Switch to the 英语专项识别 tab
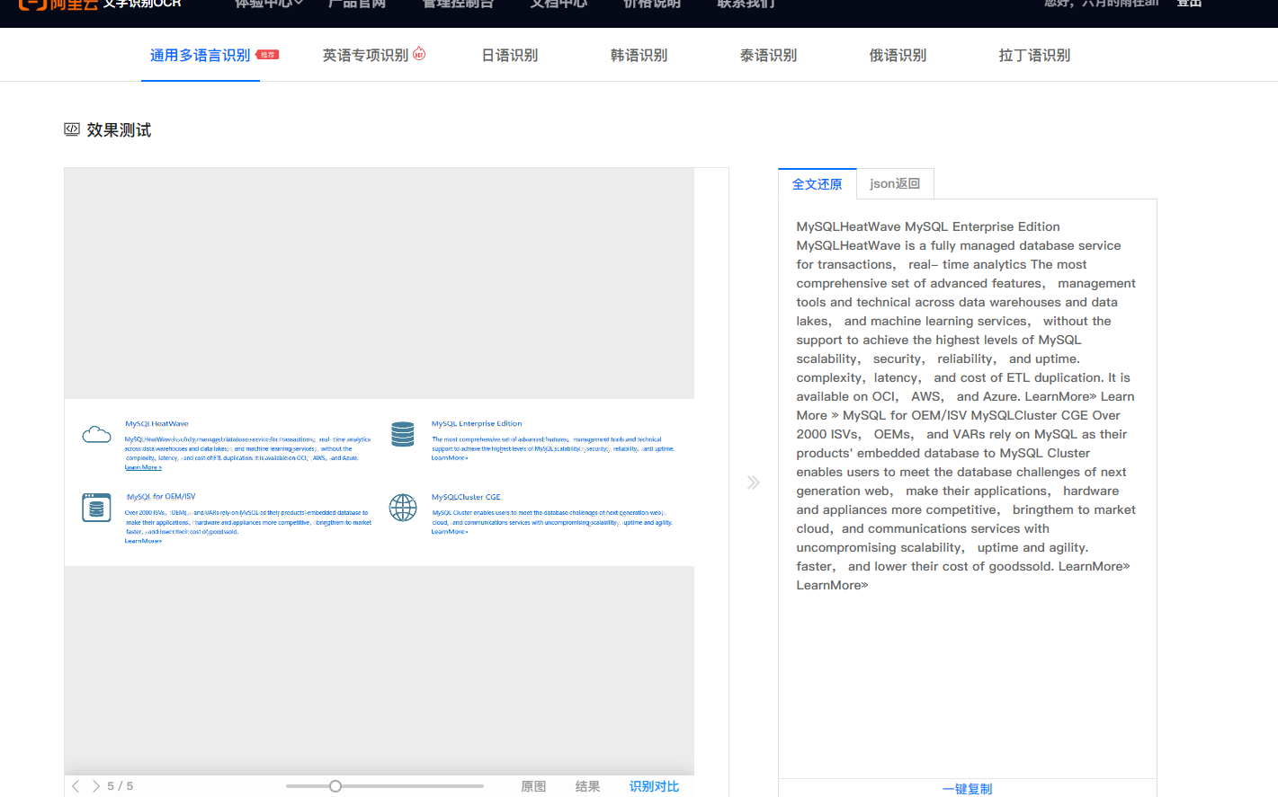 coord(365,56)
